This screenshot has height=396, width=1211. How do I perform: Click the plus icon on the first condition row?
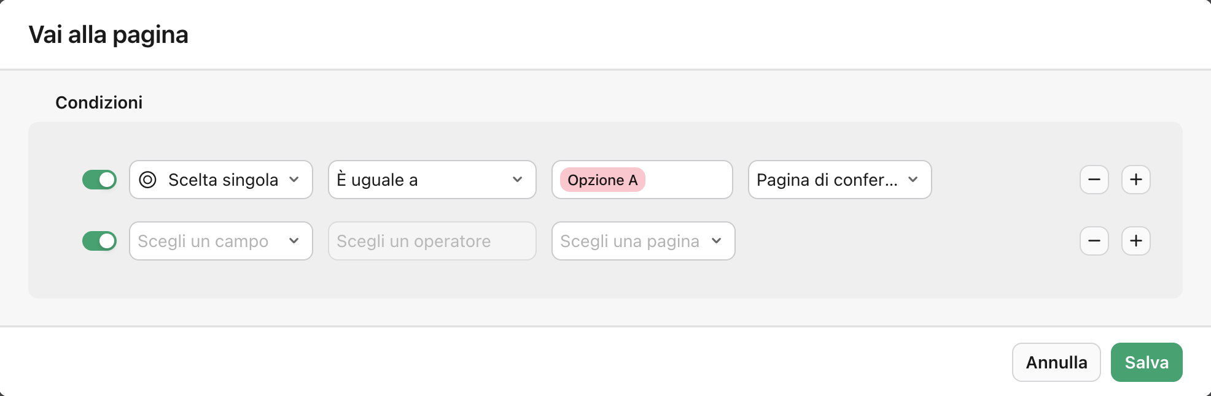(x=1135, y=180)
